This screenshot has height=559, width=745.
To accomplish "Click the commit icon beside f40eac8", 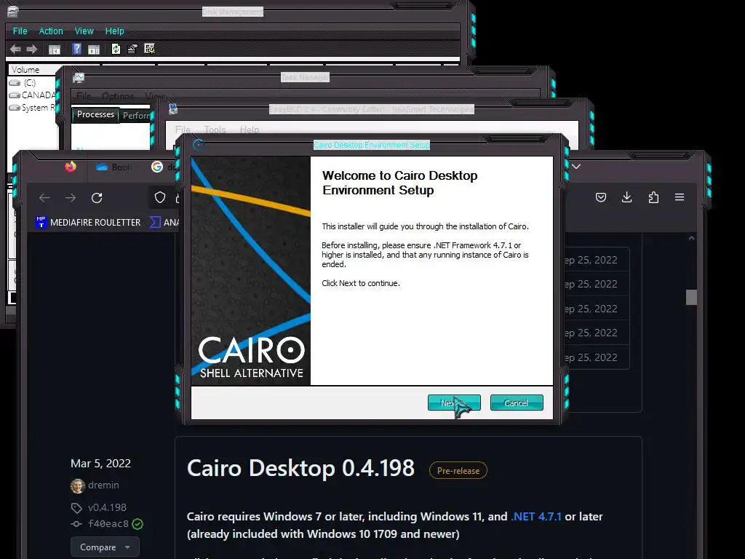I will click(x=76, y=524).
